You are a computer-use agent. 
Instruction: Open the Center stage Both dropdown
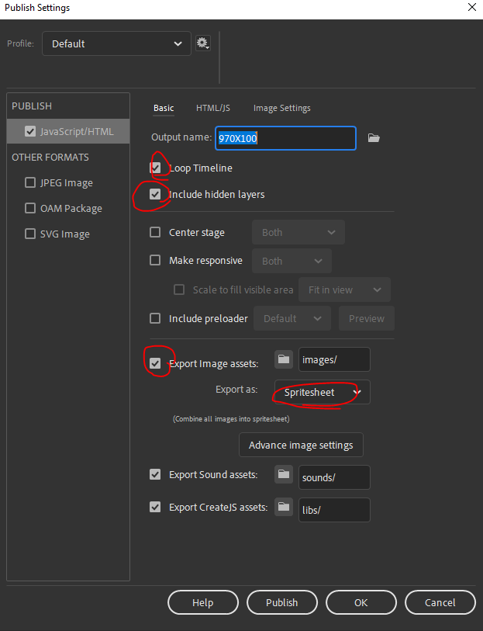pos(298,232)
